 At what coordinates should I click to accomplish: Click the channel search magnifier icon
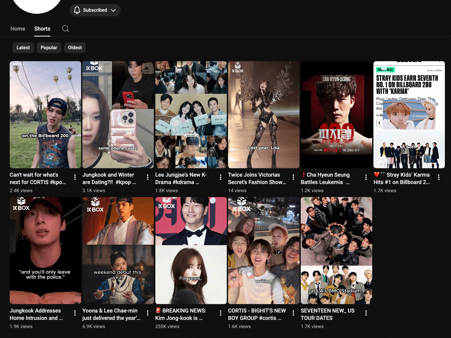coord(66,29)
